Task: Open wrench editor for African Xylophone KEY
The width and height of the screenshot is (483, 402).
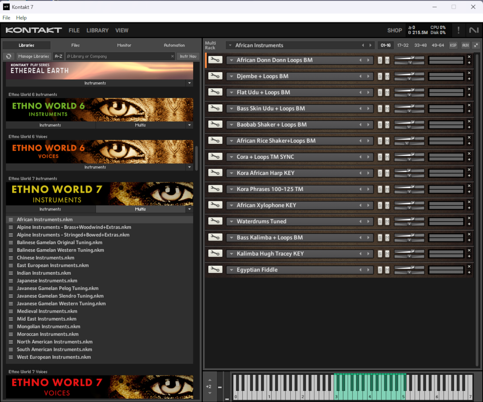Action: (215, 205)
